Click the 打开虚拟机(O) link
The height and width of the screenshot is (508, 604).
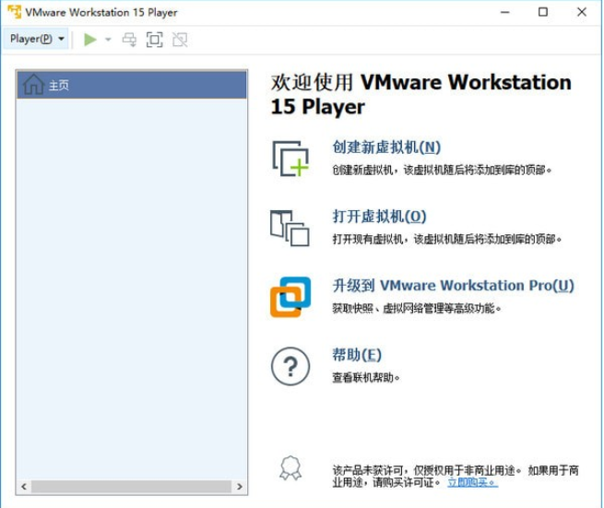coord(379,217)
